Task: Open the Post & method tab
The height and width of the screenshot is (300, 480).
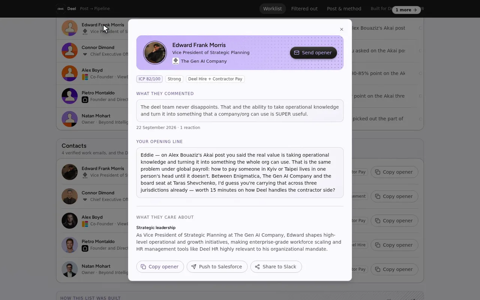Action: [x=344, y=9]
